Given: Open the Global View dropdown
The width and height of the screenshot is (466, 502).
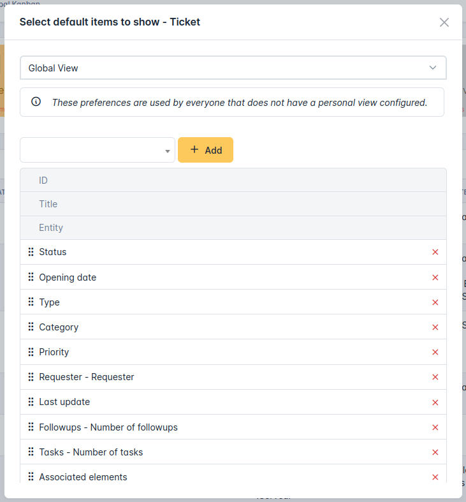Looking at the screenshot, I should click(x=233, y=68).
